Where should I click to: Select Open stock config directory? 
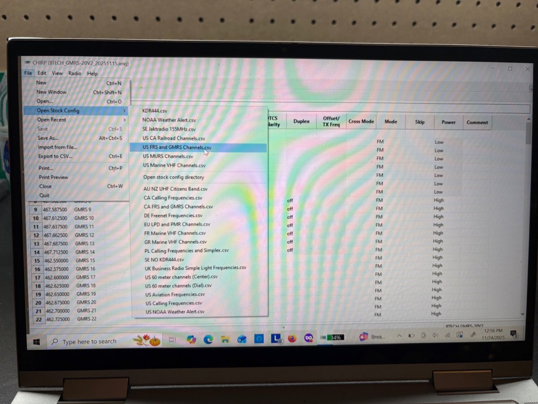(x=174, y=177)
